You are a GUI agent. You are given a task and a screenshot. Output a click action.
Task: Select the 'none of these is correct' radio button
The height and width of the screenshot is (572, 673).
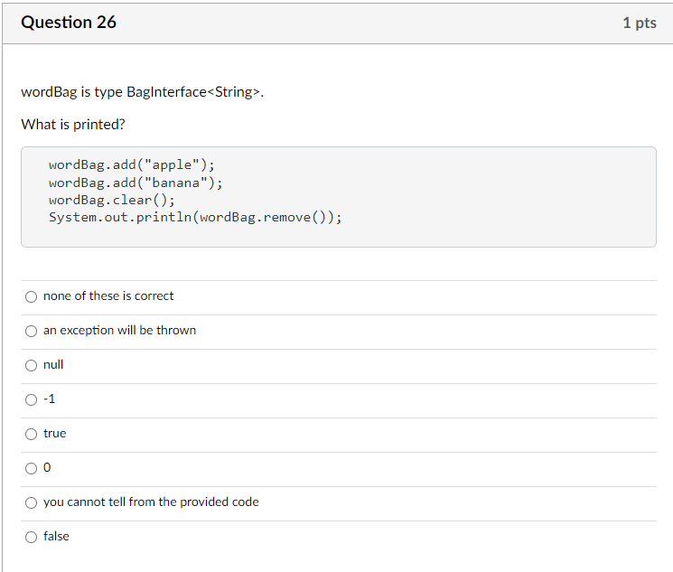[32, 296]
